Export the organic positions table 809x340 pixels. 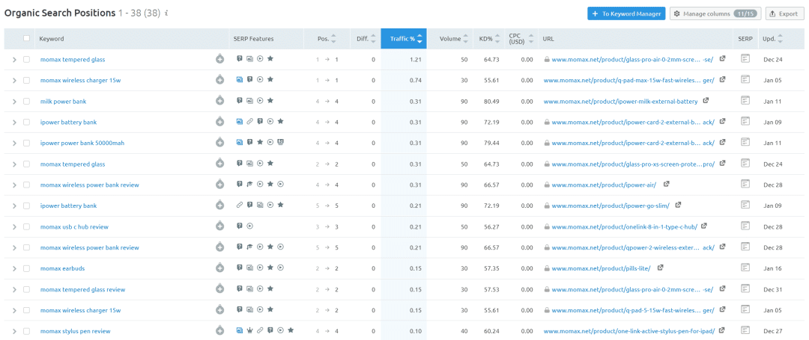point(784,13)
